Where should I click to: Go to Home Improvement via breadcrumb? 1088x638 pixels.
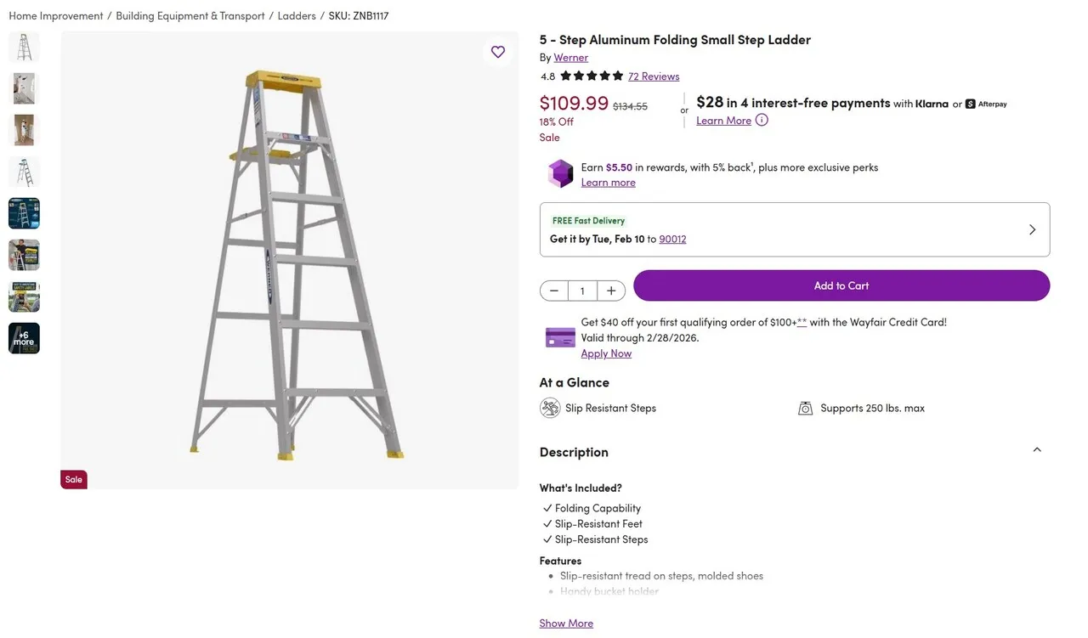[x=55, y=15]
